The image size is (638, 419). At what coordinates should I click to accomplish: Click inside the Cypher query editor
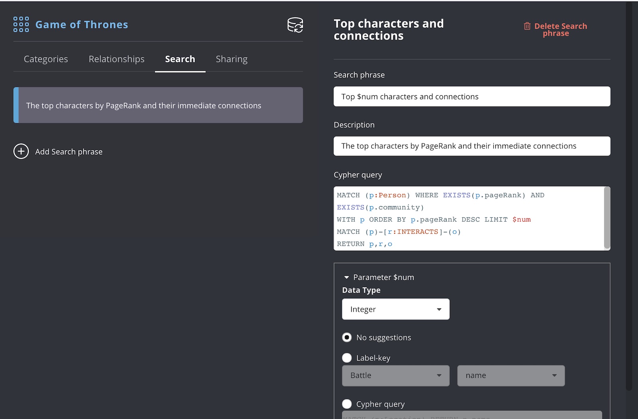click(469, 218)
